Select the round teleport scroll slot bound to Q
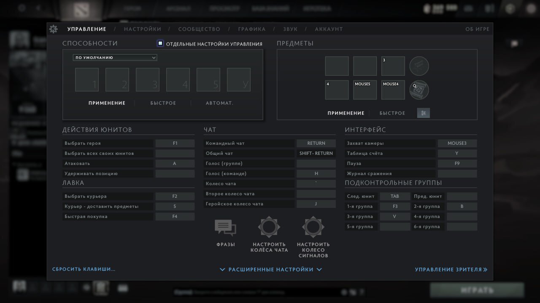The image size is (540, 303). tap(419, 90)
